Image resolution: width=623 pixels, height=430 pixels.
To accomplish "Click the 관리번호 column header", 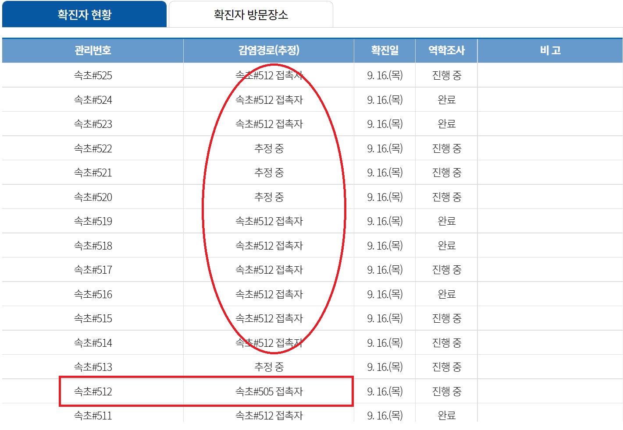I will 93,50.
